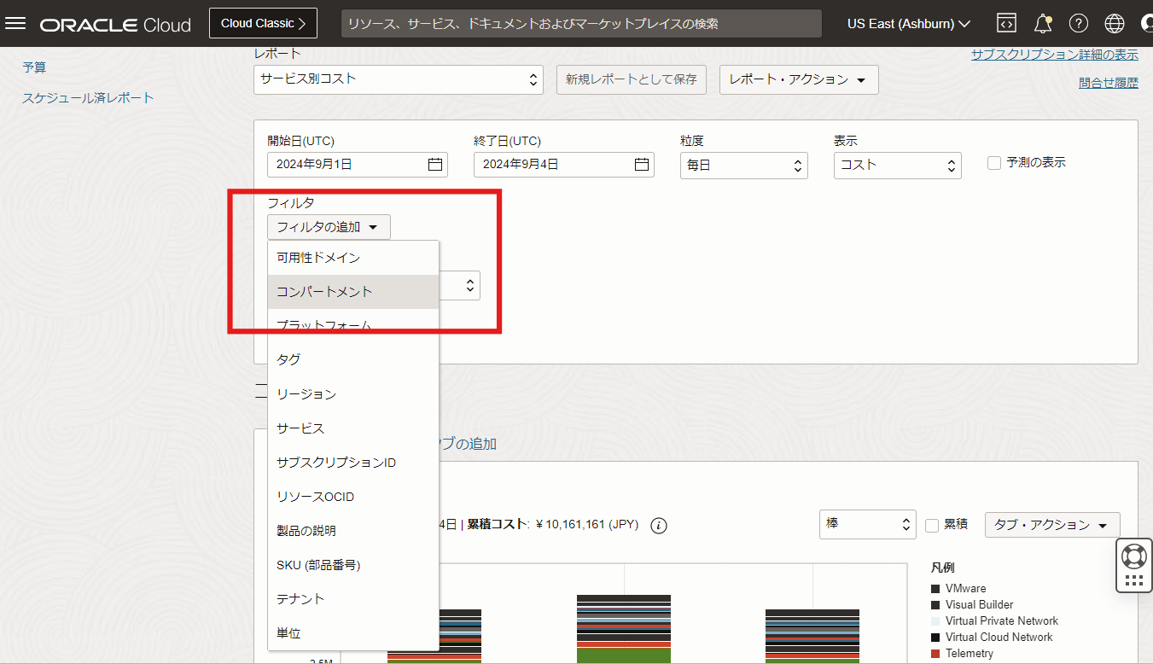Screen dimensions: 1153x664
Task: Open the help question mark icon
Action: coord(1079,23)
